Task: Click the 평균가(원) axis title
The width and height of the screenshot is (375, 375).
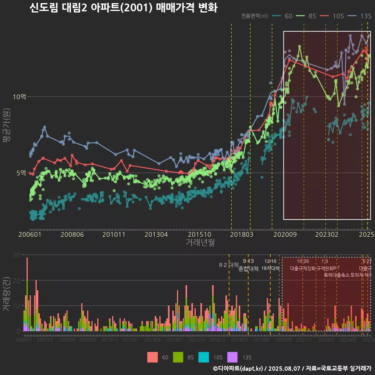Action: 7,125
